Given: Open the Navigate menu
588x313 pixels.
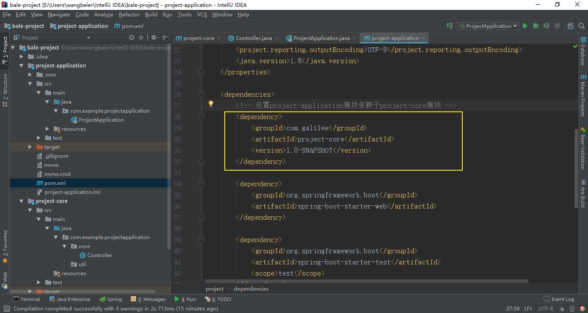Looking at the screenshot, I should point(59,15).
